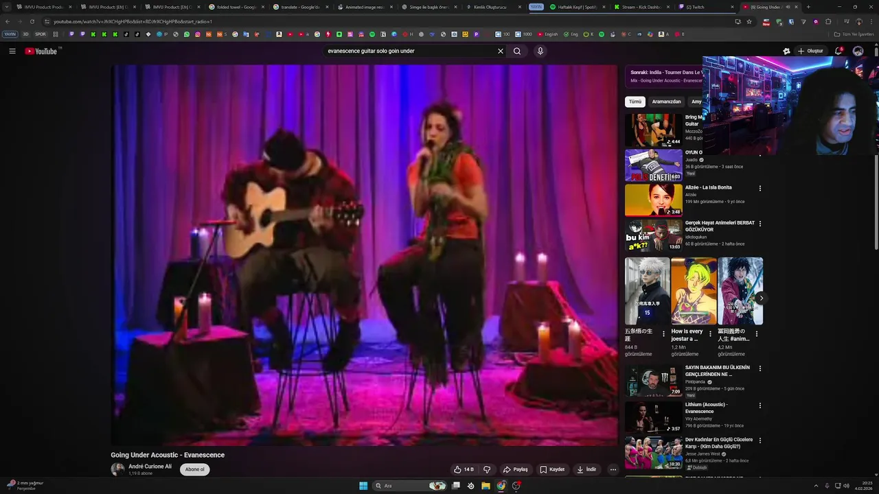Subscribe with the Abone ol button
The width and height of the screenshot is (879, 494).
click(x=195, y=469)
